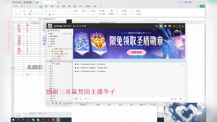Image resolution: width=217 pixels, height=122 pixels.
Task: Click the YY channel info icon
Action: point(85,26)
